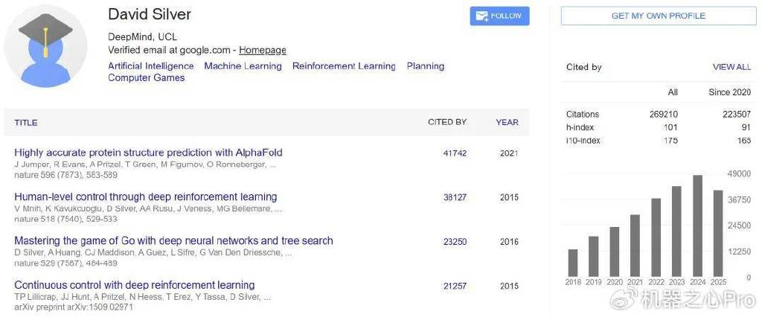Sort articles by Year column header
Image resolution: width=762 pixels, height=317 pixels.
pos(507,122)
